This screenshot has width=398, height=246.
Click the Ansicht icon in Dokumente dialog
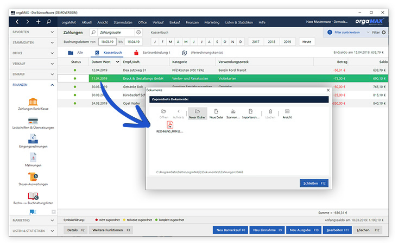coord(287,113)
